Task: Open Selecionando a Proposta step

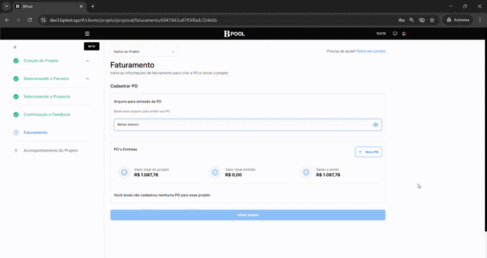Action: tap(47, 97)
